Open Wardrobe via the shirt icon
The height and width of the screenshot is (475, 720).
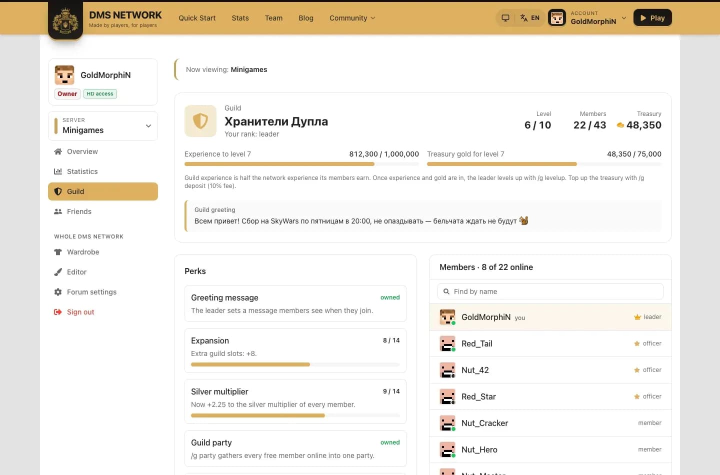pos(58,252)
